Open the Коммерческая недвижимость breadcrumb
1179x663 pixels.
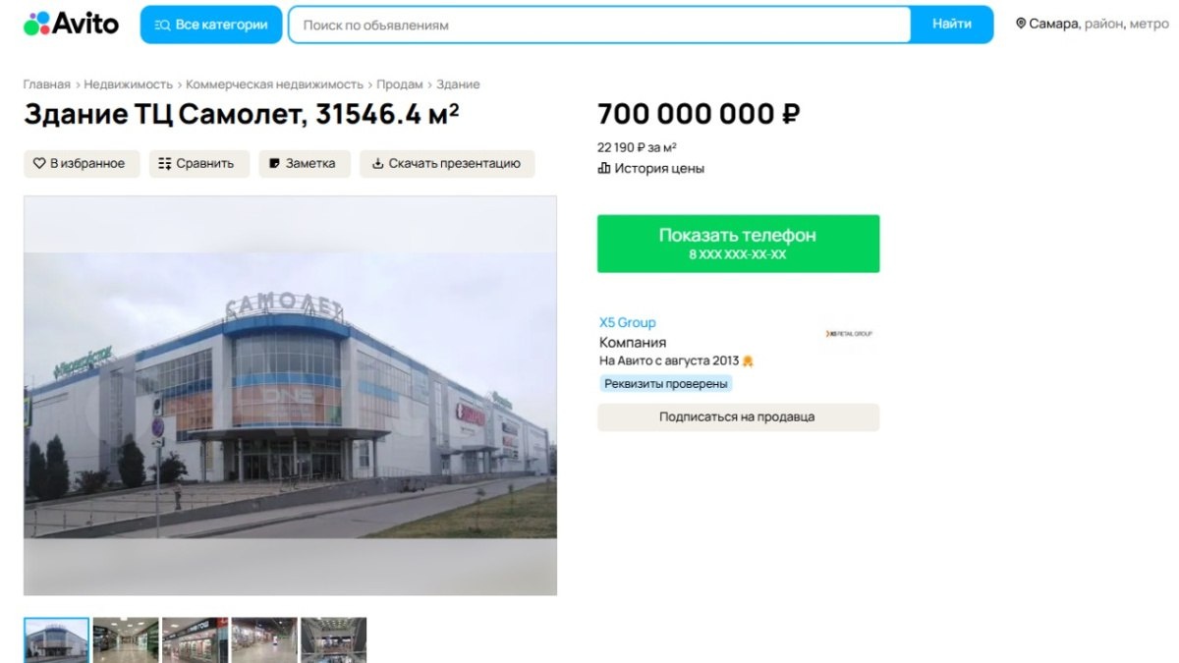274,84
